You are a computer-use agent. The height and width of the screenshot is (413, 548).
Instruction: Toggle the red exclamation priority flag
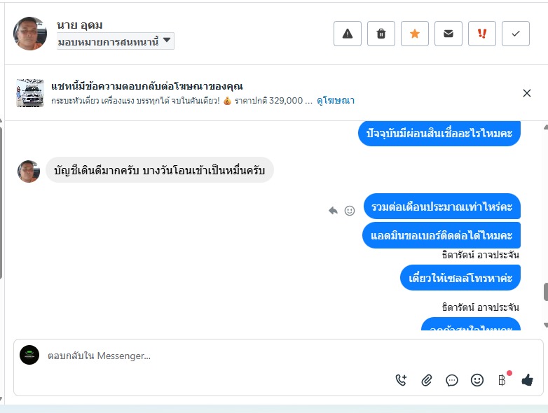coord(482,34)
